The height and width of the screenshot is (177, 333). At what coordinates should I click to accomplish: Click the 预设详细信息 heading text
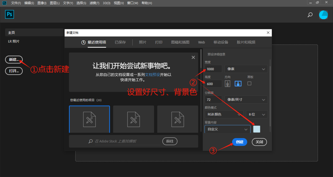tap(216, 55)
